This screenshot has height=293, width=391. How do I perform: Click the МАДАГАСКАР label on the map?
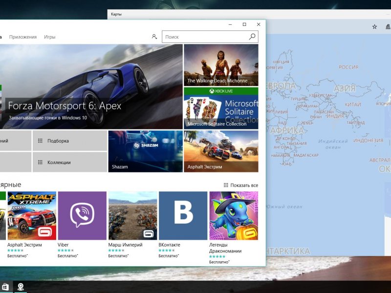point(306,155)
